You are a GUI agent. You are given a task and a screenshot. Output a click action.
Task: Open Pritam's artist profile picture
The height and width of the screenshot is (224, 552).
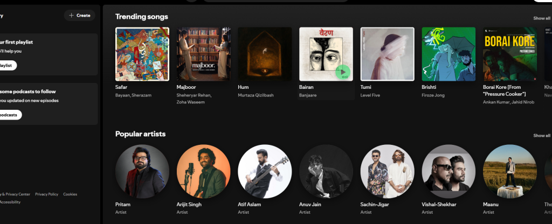click(x=142, y=171)
